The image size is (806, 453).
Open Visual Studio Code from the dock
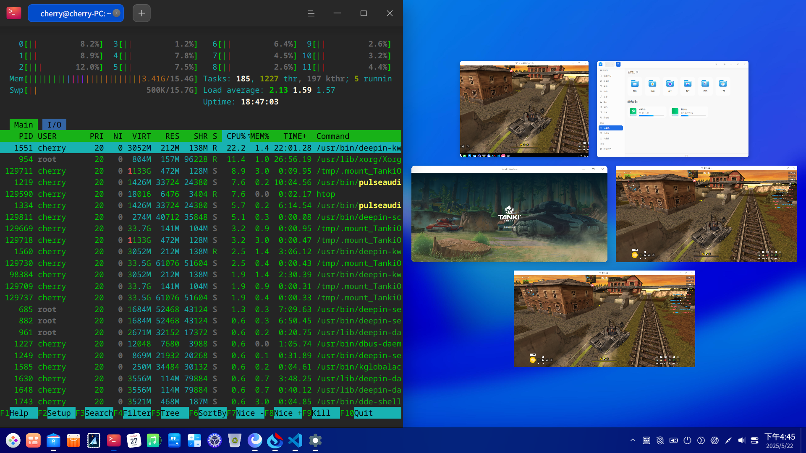coord(295,440)
